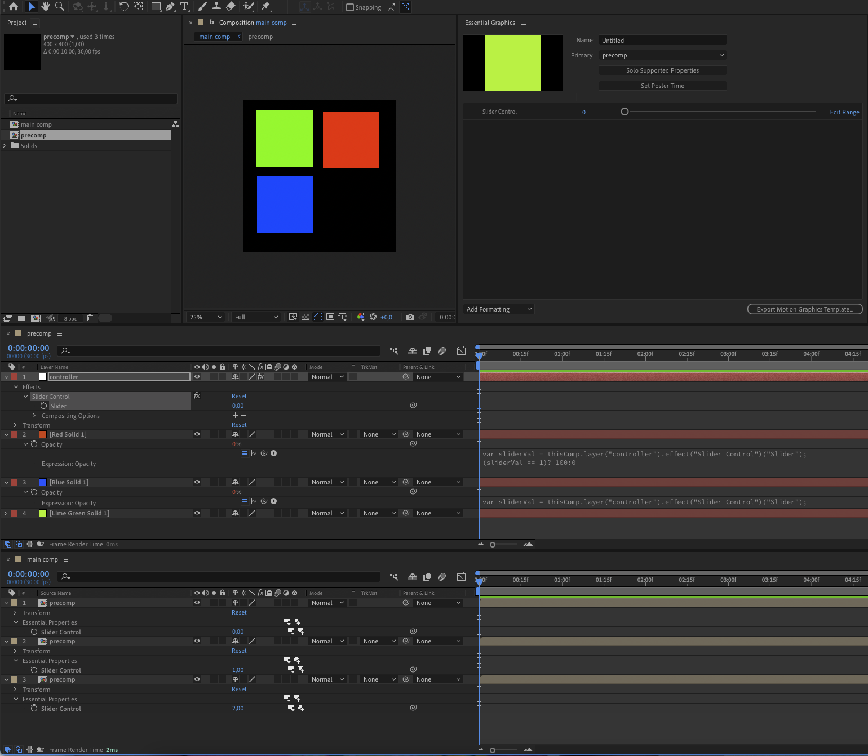This screenshot has height=756, width=868.
Task: Toggle visibility of the controller layer
Action: click(x=197, y=376)
